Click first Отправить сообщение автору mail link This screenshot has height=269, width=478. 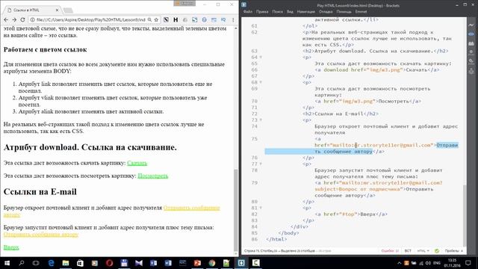pyautogui.click(x=191, y=208)
